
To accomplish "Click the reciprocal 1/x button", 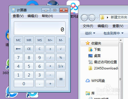I will coord(61,66).
